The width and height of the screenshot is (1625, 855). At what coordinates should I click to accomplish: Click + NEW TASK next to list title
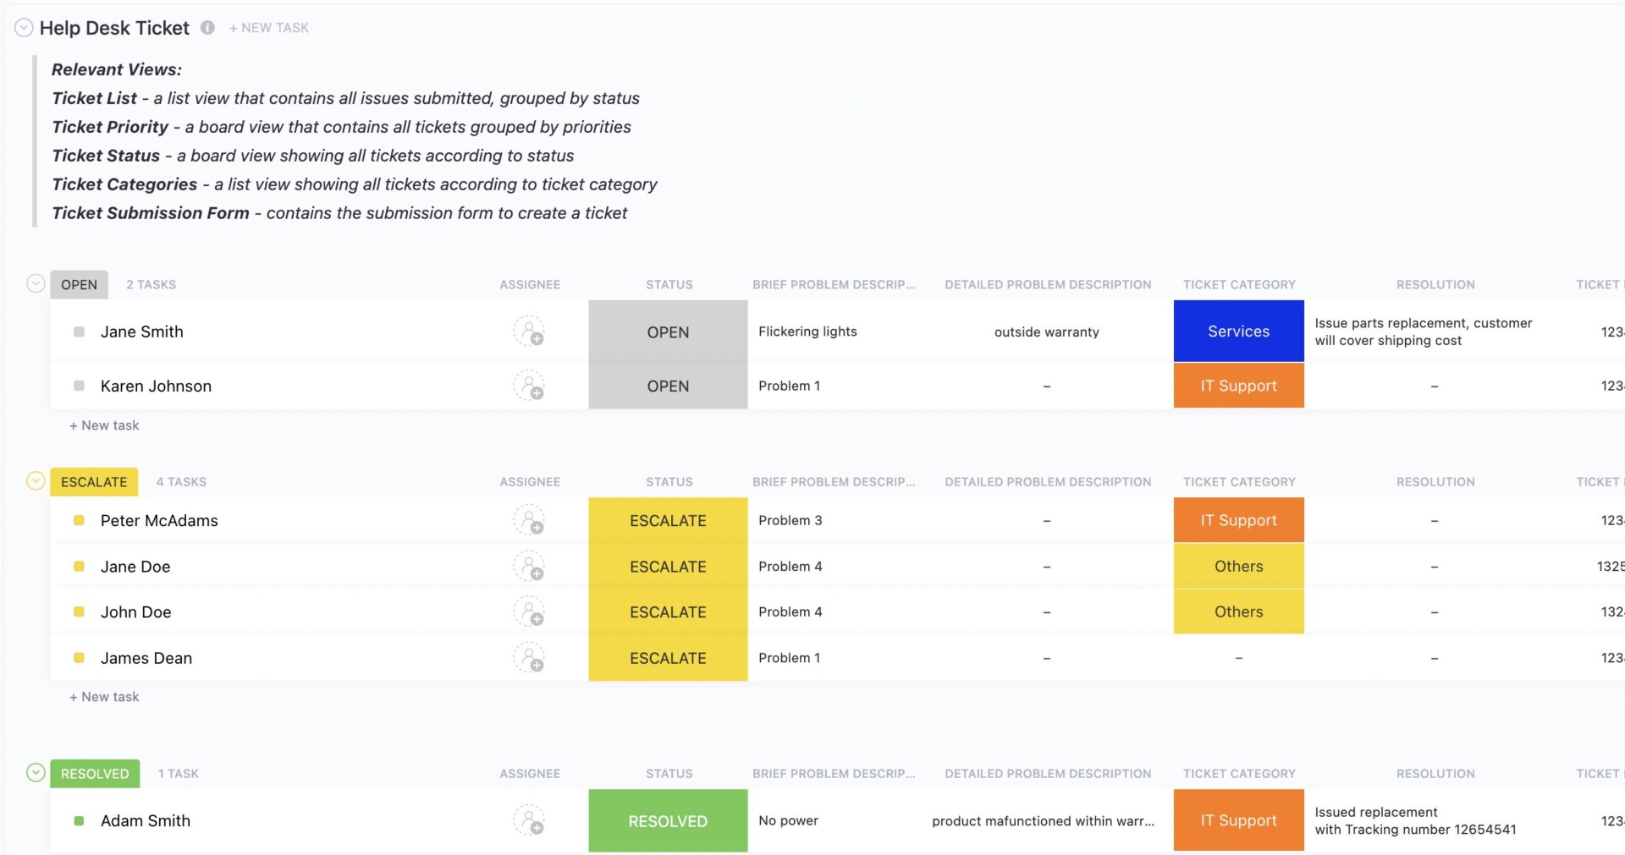click(269, 28)
